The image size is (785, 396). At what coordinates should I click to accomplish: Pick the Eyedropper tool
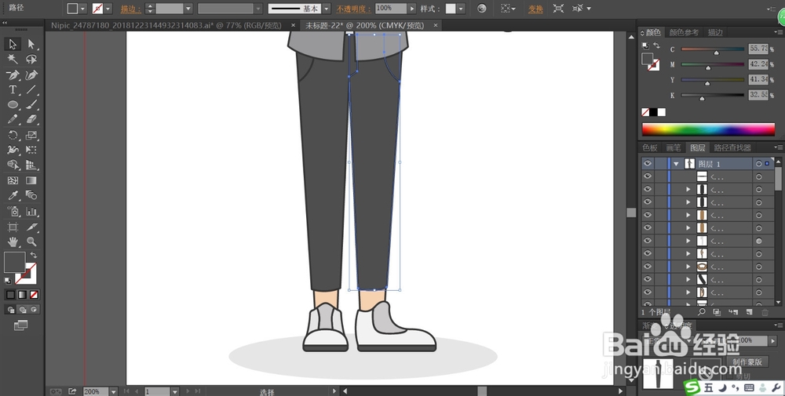[13, 195]
